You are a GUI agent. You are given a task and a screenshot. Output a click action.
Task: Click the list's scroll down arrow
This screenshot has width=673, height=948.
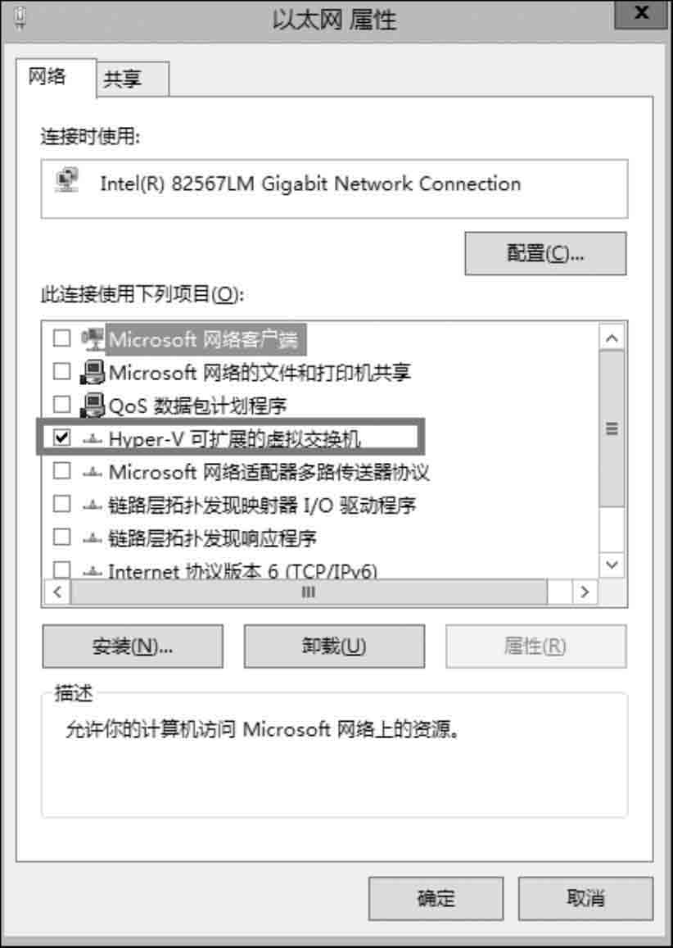(612, 565)
